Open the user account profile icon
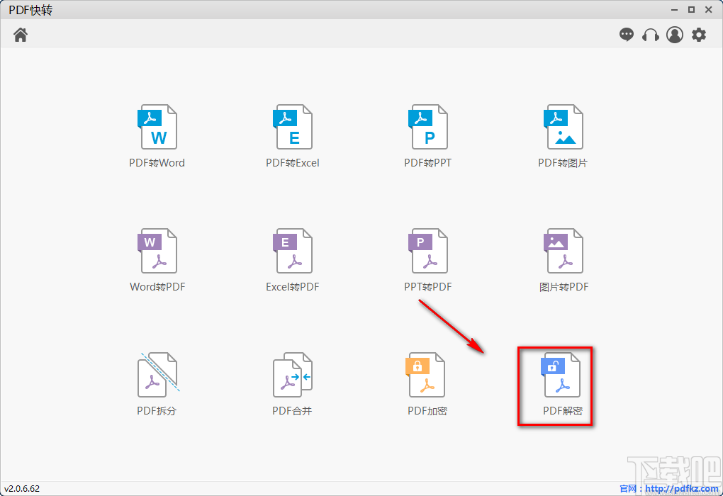The image size is (723, 496). pyautogui.click(x=675, y=35)
